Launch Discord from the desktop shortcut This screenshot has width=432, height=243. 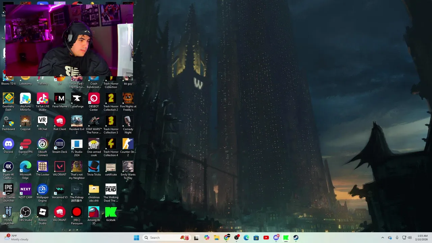tap(8, 146)
